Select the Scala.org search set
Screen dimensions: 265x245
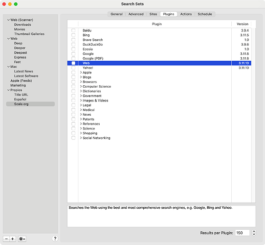[30, 104]
